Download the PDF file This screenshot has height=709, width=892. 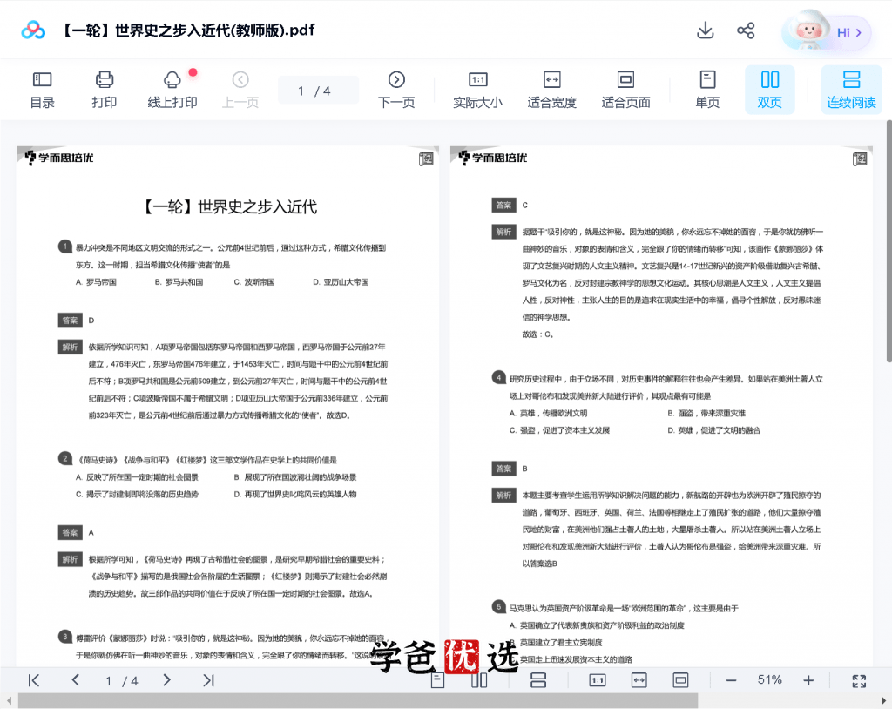(x=705, y=30)
